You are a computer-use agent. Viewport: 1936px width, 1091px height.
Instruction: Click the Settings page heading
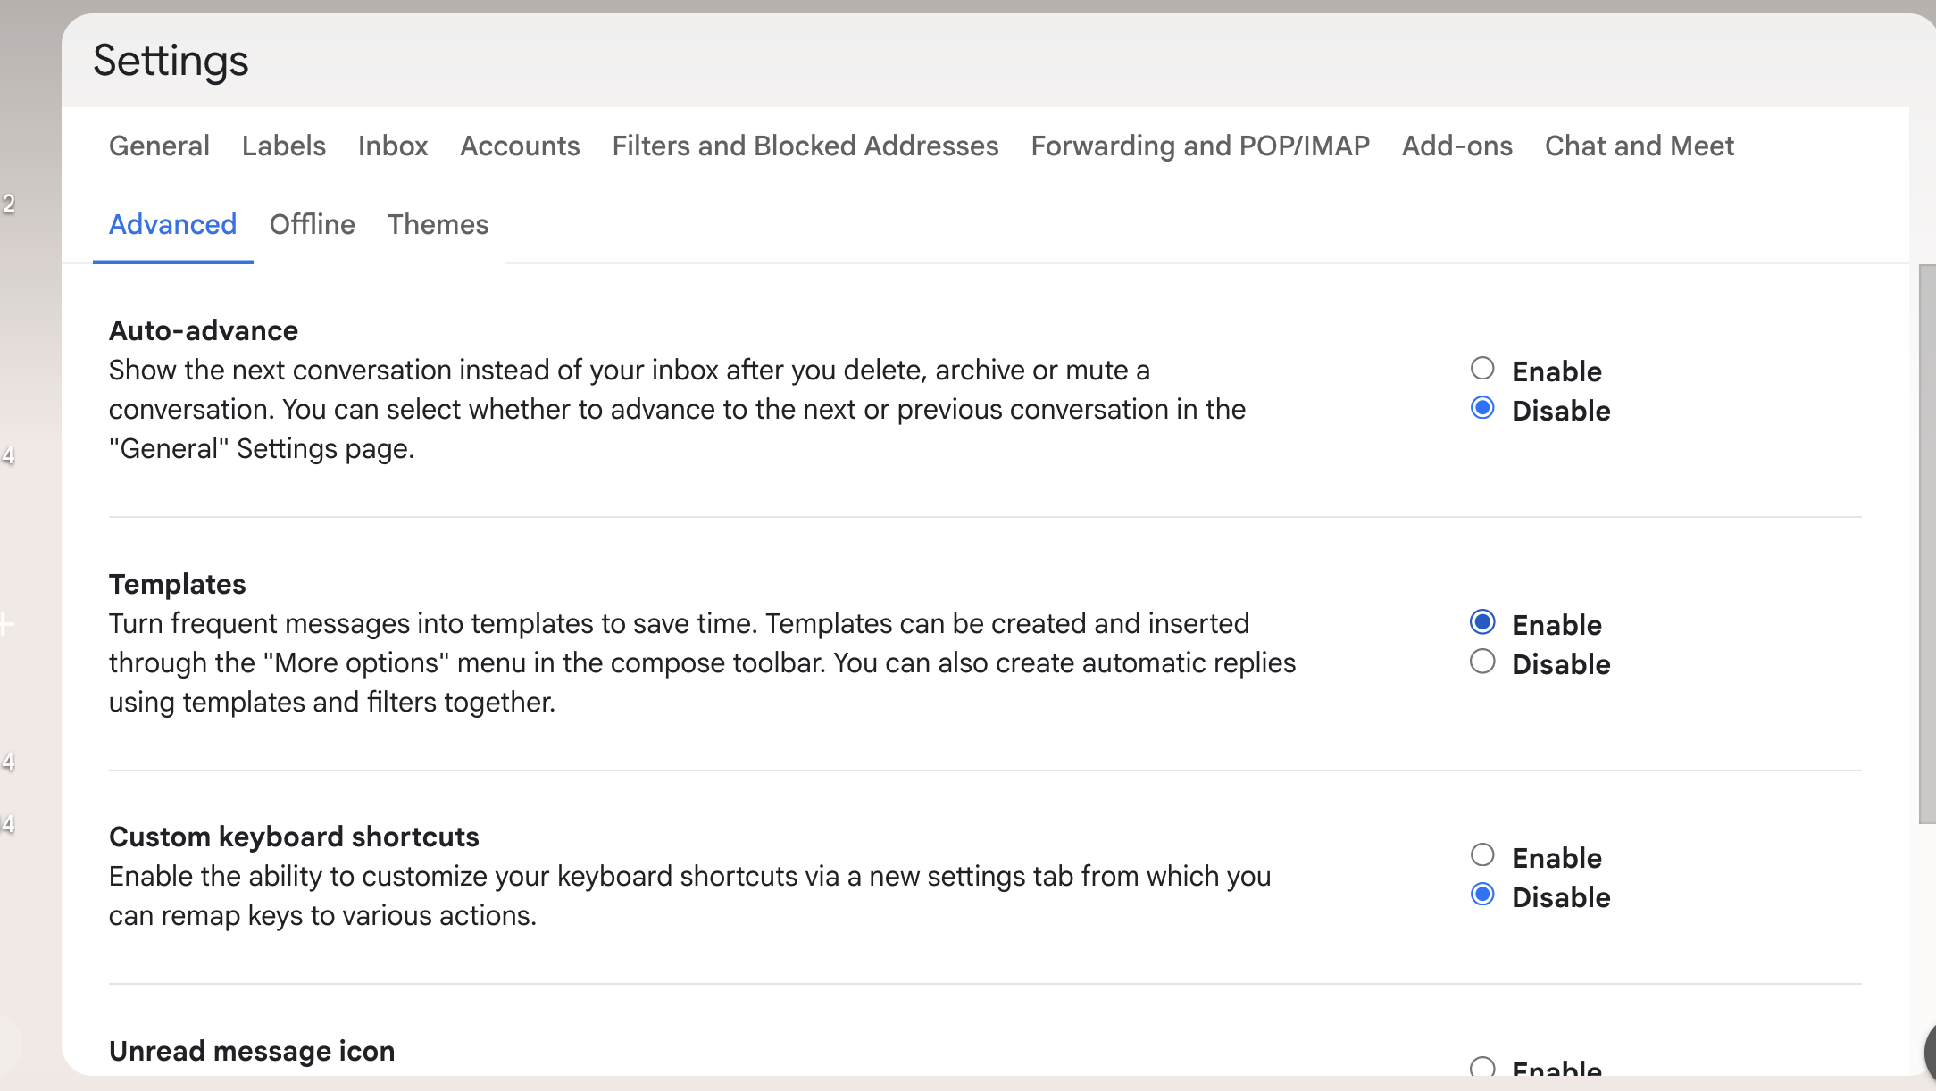click(x=171, y=61)
